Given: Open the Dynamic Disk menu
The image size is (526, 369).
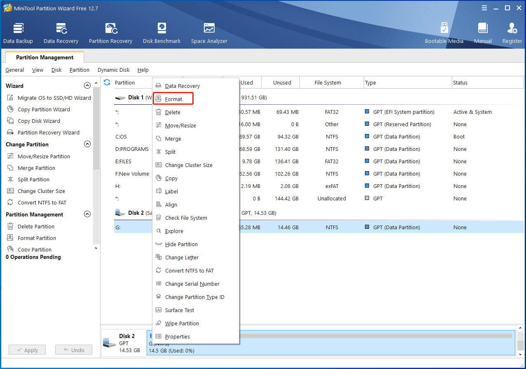Looking at the screenshot, I should coord(114,70).
